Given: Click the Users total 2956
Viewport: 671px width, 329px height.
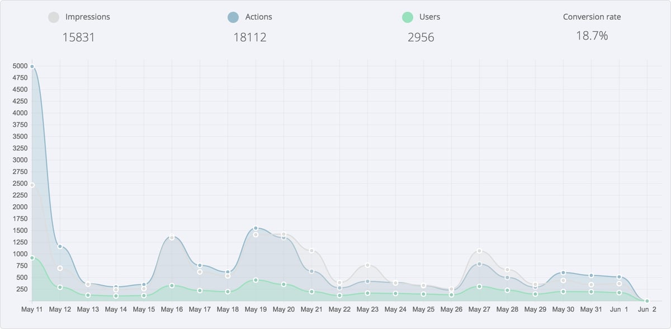Looking at the screenshot, I should point(420,37).
